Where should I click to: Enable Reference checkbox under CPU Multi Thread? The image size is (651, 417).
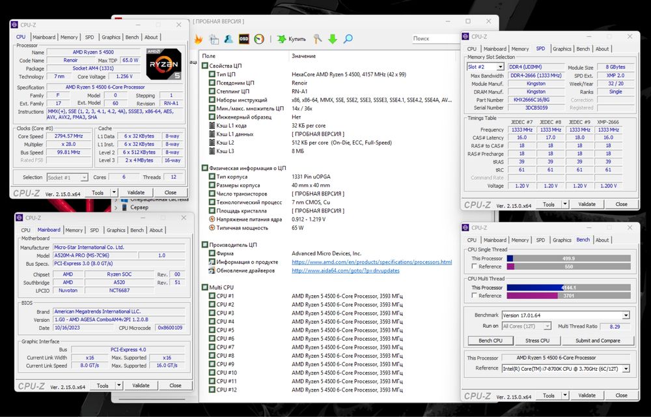click(475, 296)
